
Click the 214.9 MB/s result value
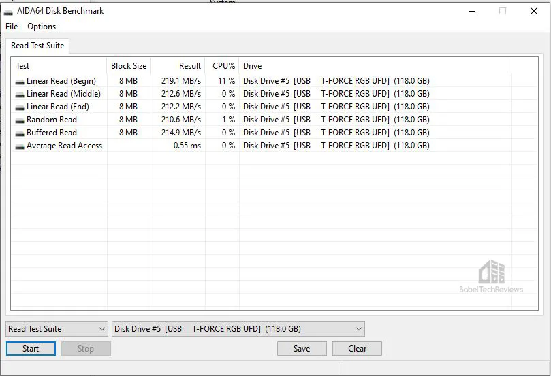pos(181,133)
